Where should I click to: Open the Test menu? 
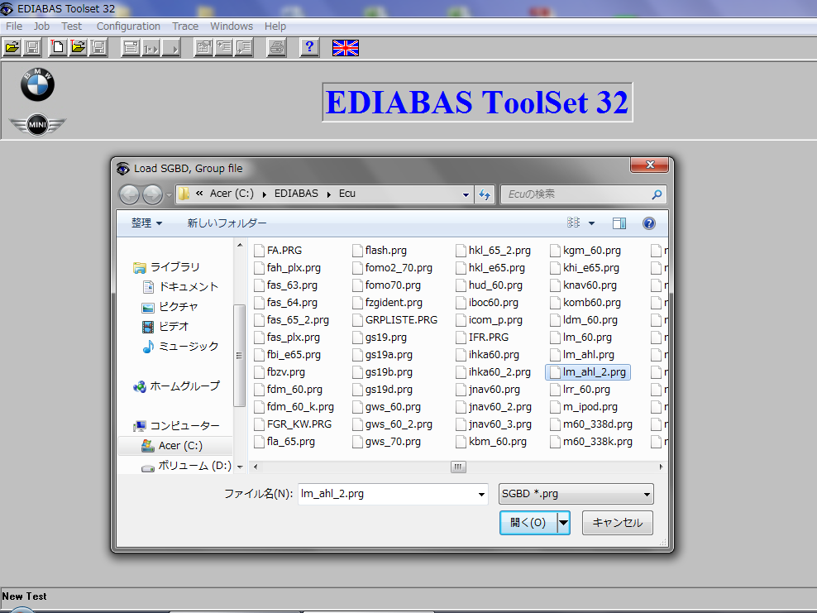(x=71, y=26)
